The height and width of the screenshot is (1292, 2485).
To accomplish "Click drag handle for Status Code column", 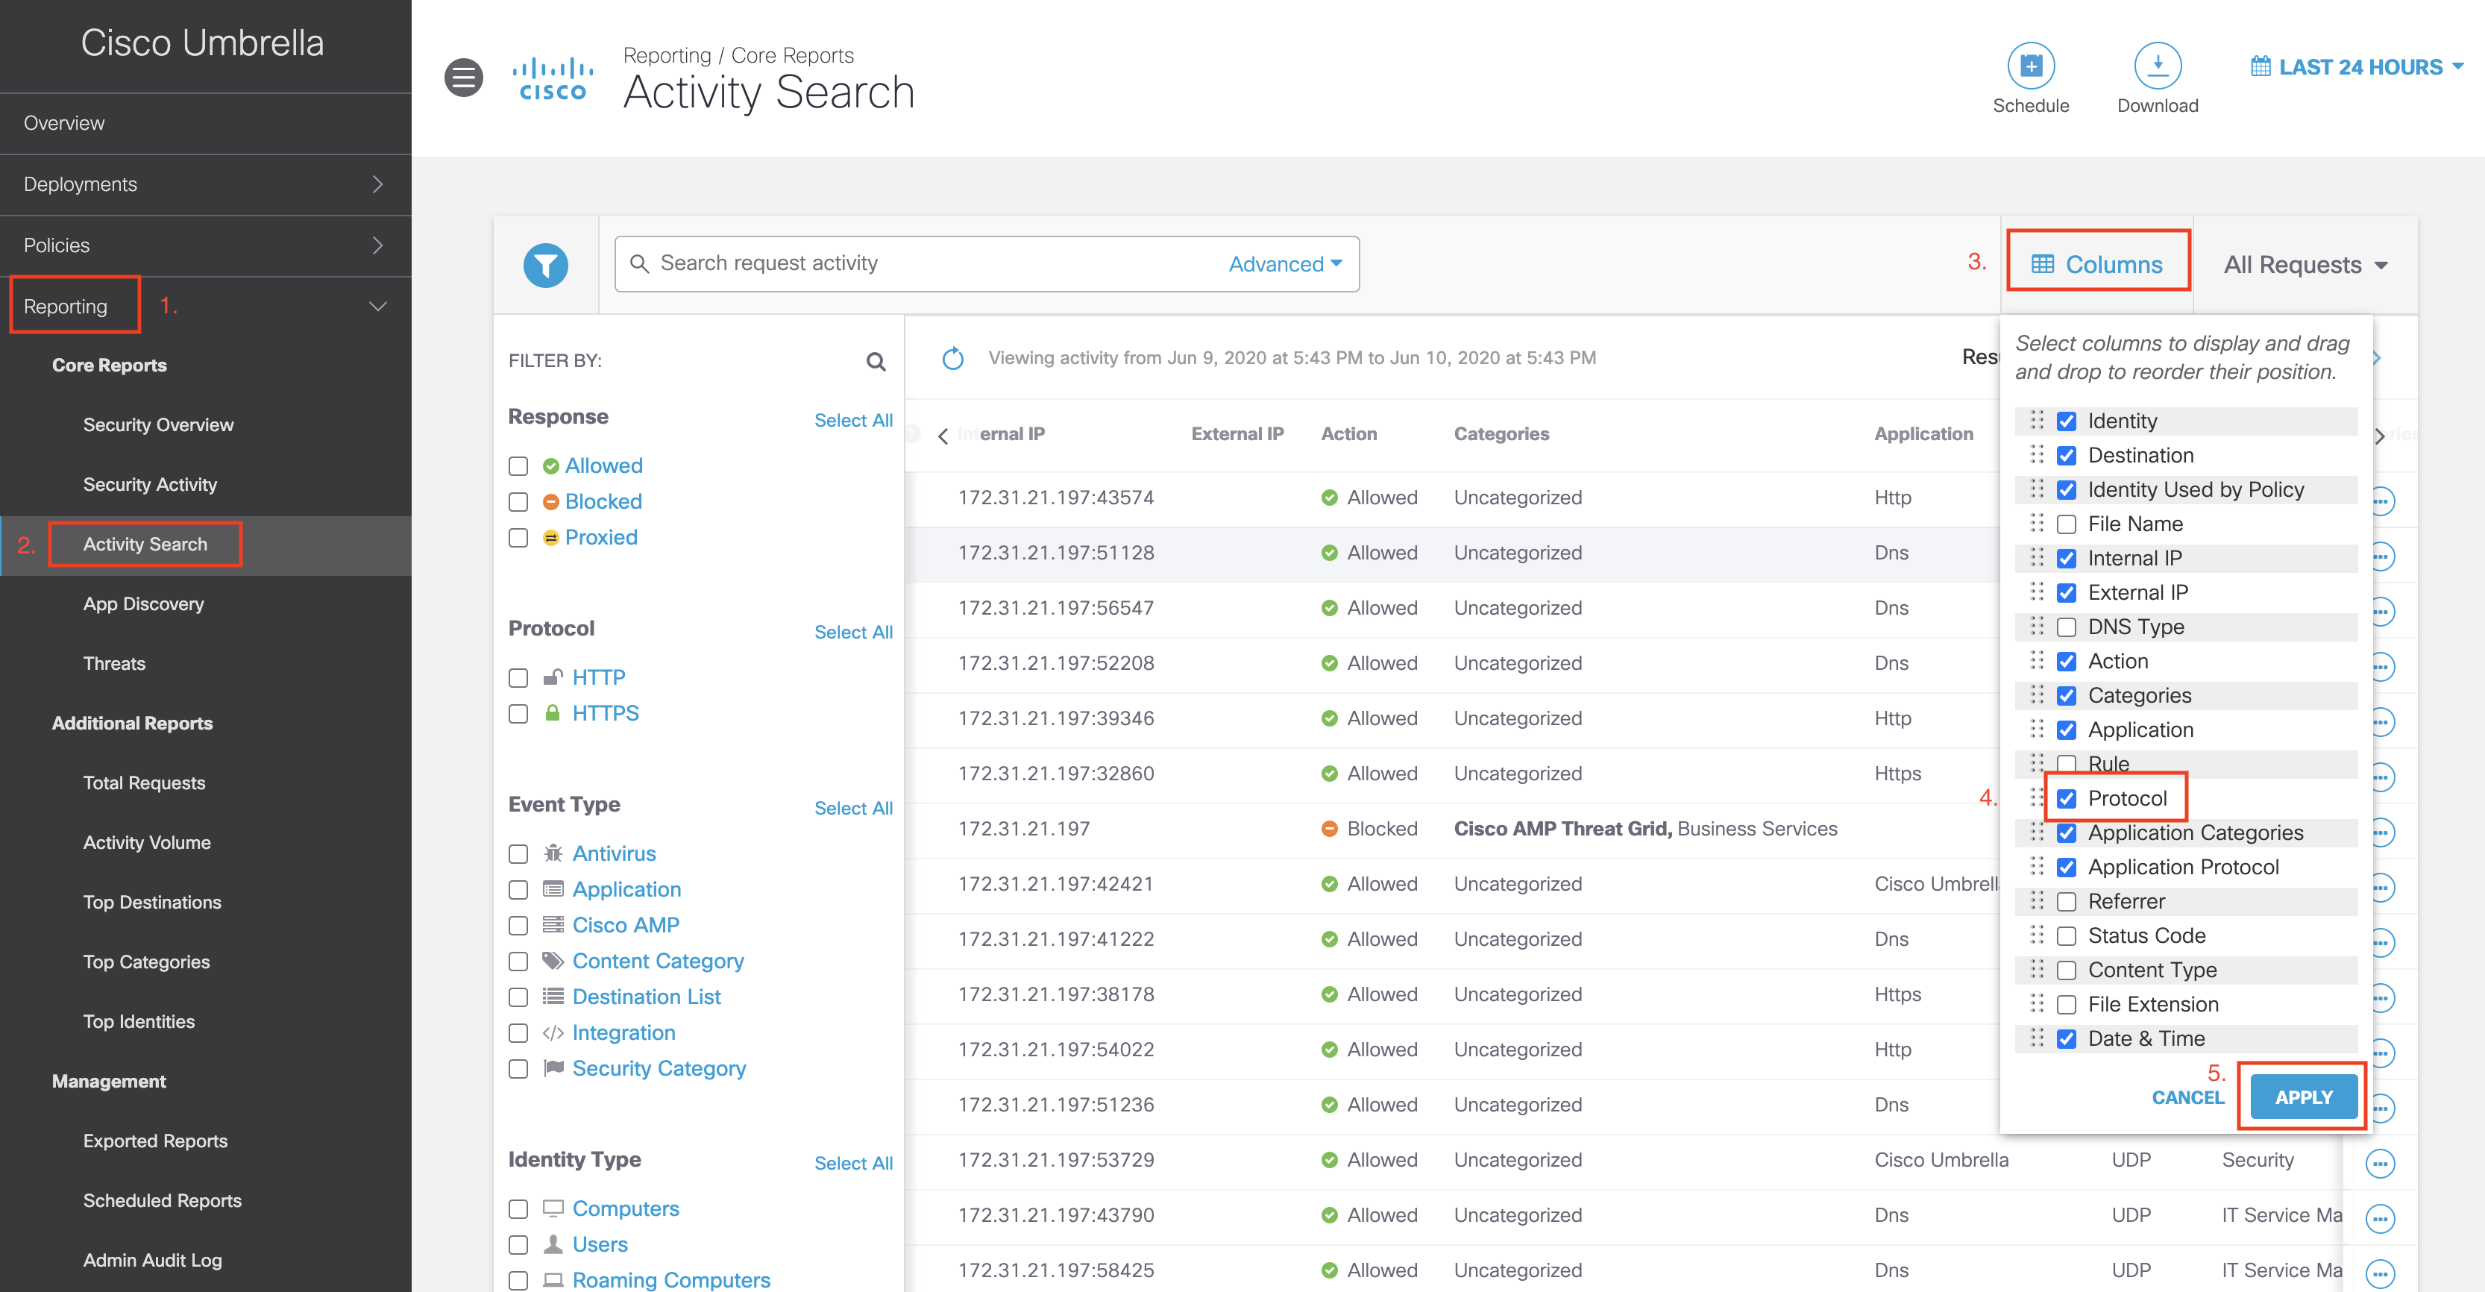I will click(x=2037, y=935).
